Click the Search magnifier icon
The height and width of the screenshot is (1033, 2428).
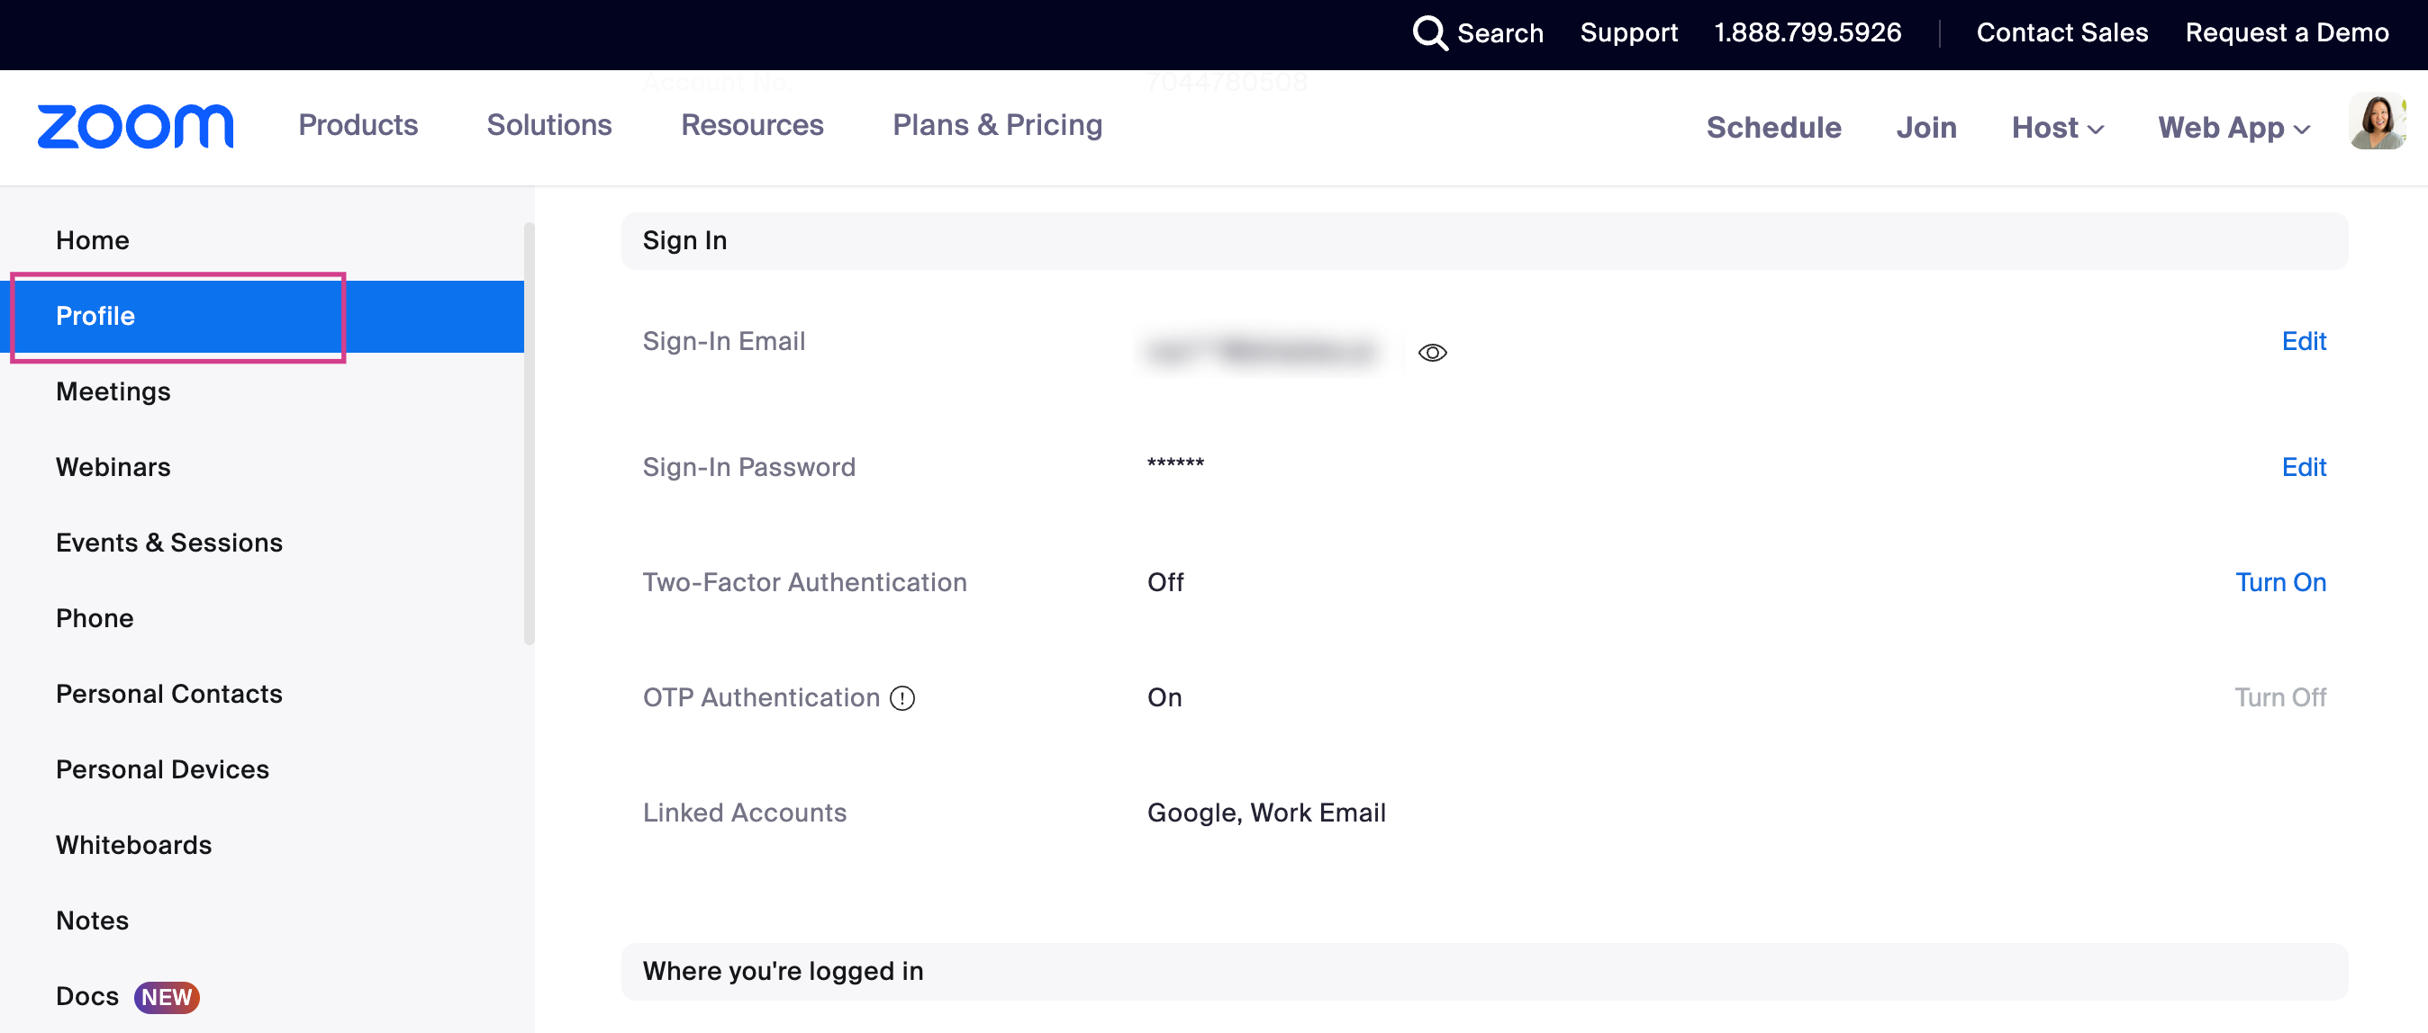[1429, 33]
